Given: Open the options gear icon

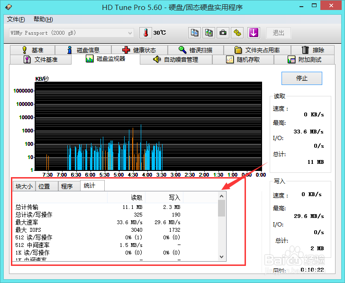Looking at the screenshot, I should click(x=237, y=33).
